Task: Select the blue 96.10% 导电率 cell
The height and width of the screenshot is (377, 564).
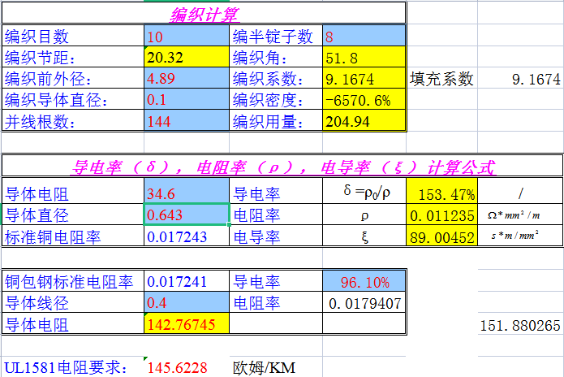Action: pos(363,282)
